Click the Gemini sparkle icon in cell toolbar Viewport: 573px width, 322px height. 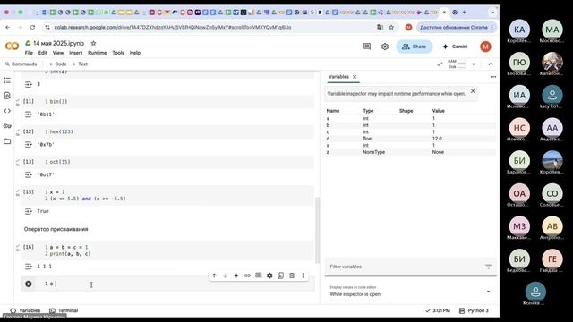(236, 275)
